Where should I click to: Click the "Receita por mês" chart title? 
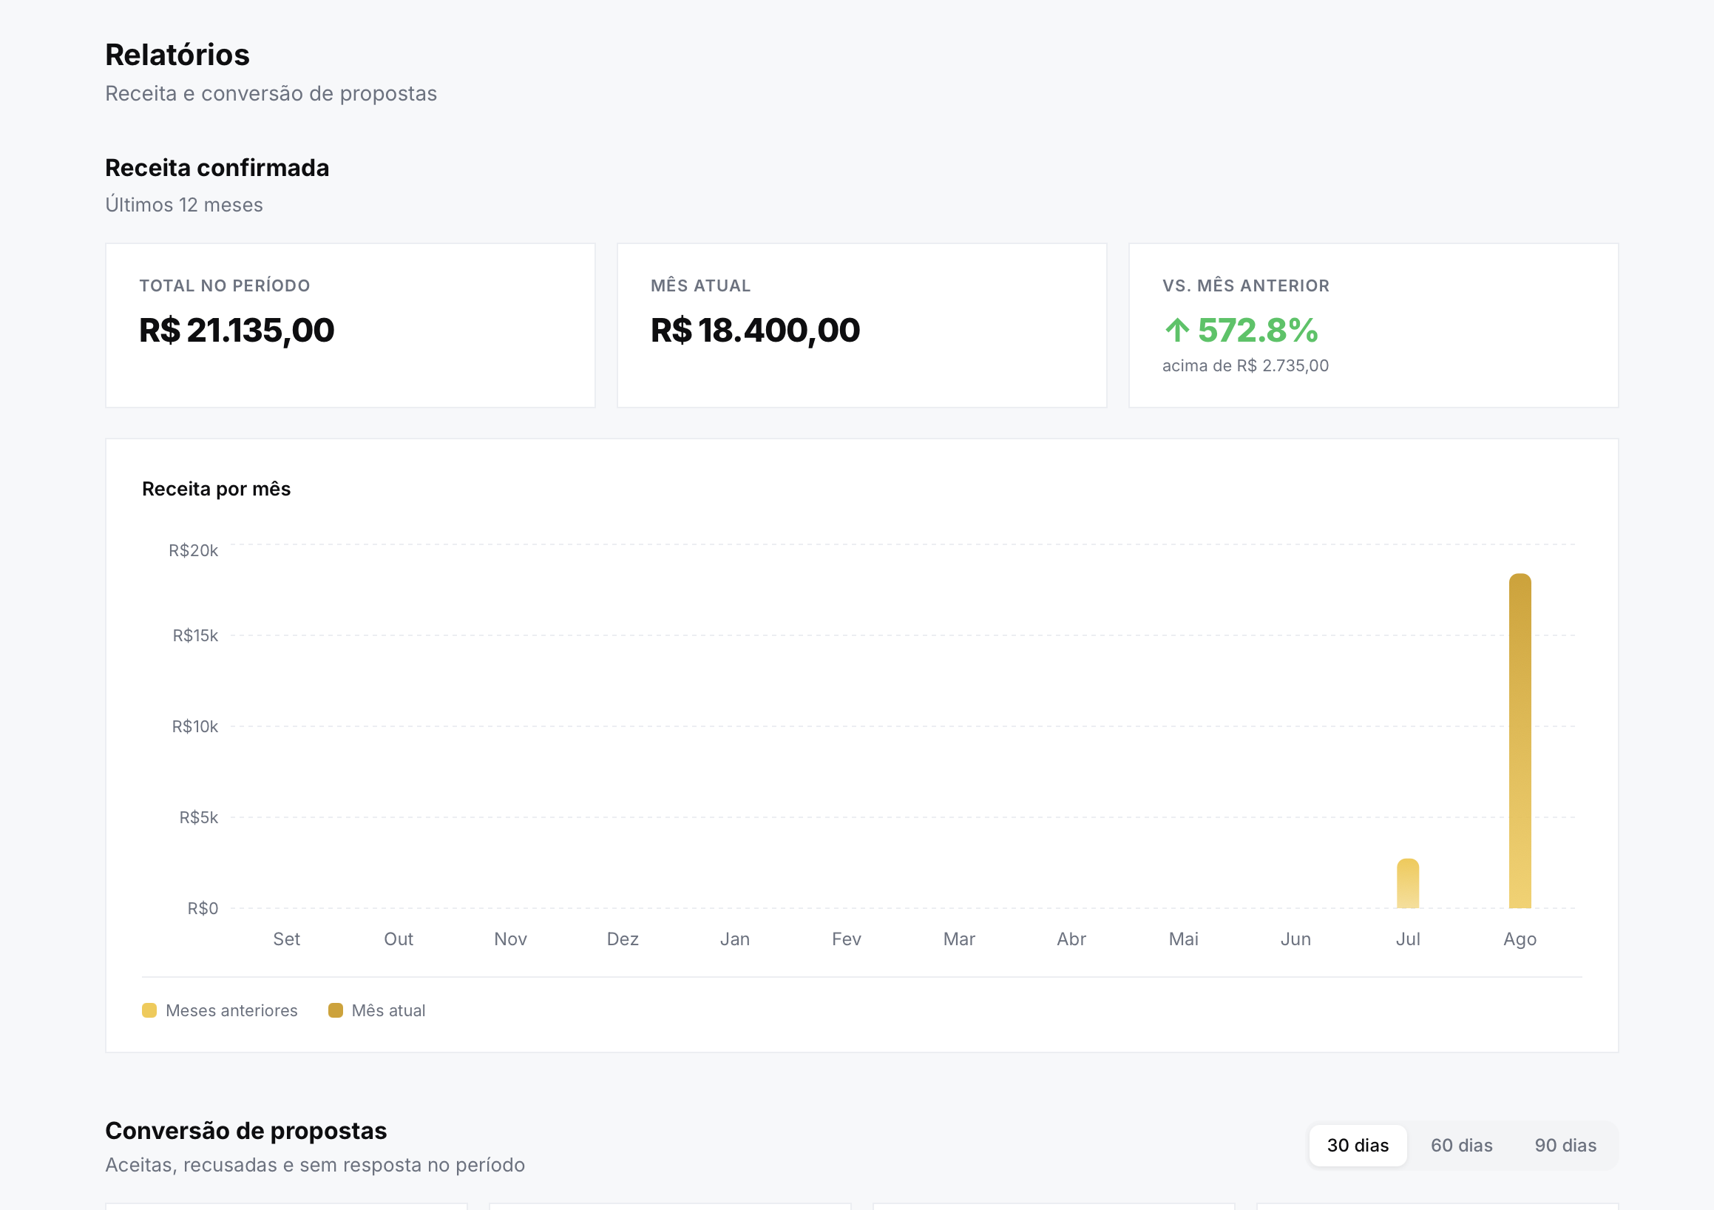pos(217,489)
